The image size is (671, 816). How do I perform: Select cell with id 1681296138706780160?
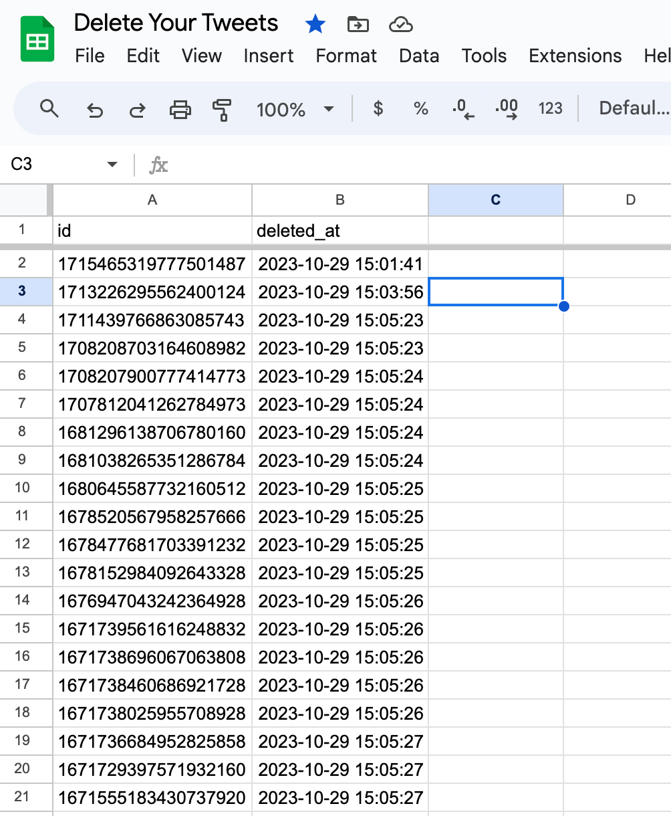pos(152,432)
